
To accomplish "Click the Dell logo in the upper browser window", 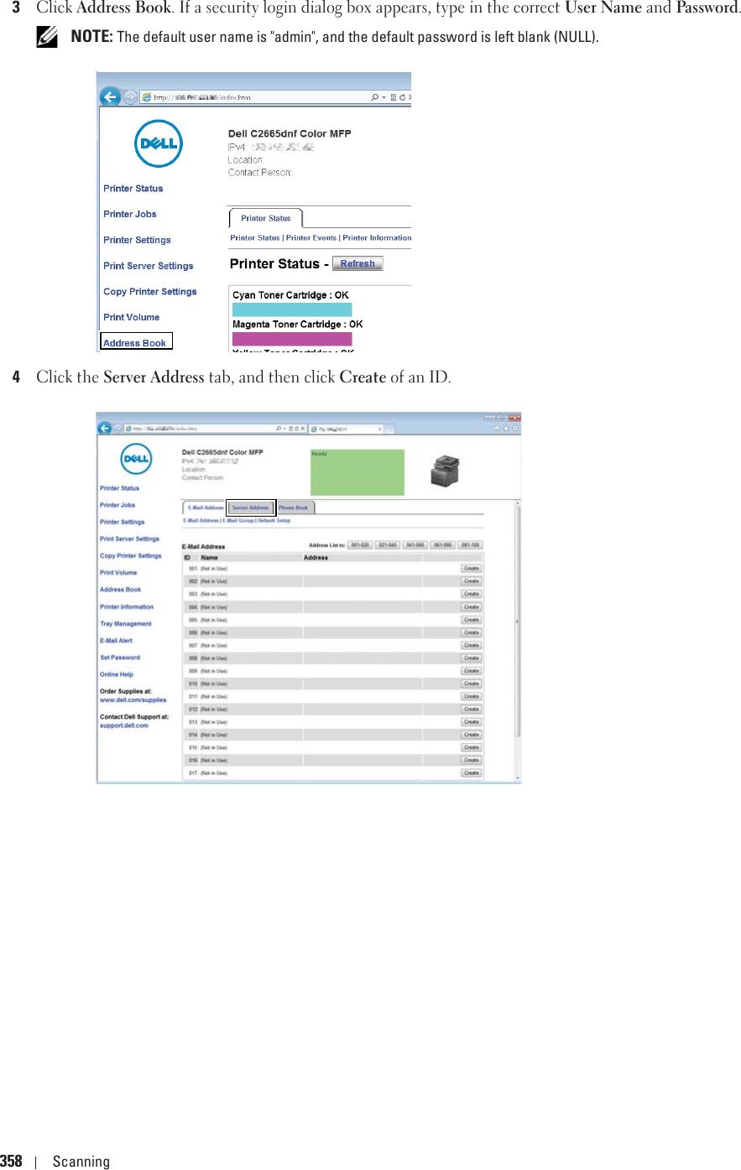I will [159, 143].
